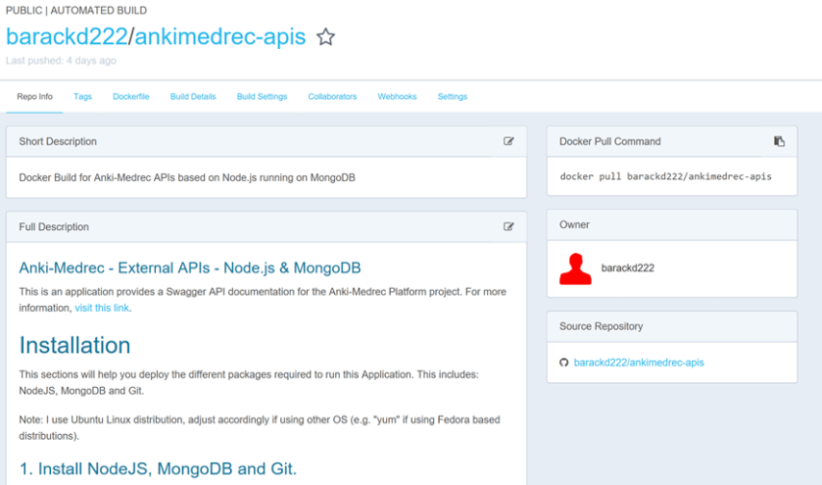Viewport: 822px width, 485px height.
Task: Click the owner name barackd222
Action: (x=627, y=268)
